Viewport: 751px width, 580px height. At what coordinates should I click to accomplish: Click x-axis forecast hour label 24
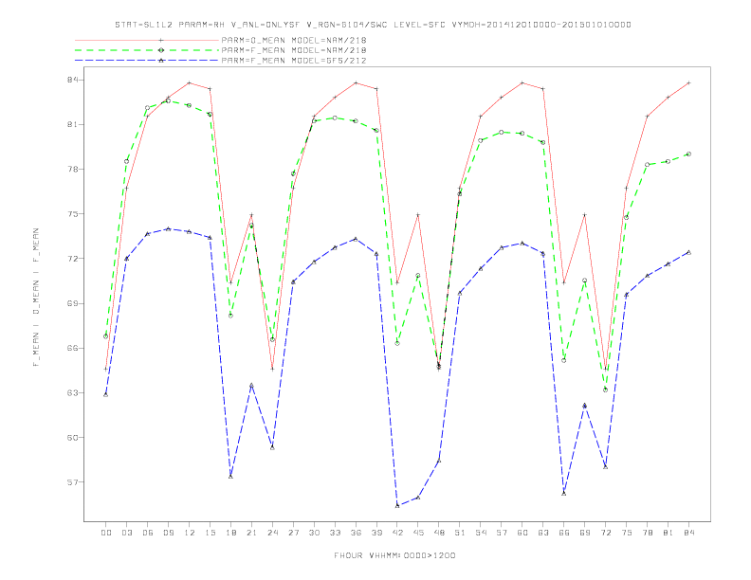tap(272, 533)
